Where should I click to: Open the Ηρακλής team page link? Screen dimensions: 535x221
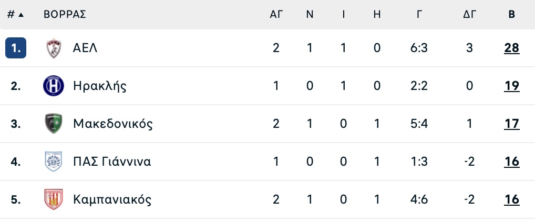click(x=100, y=86)
